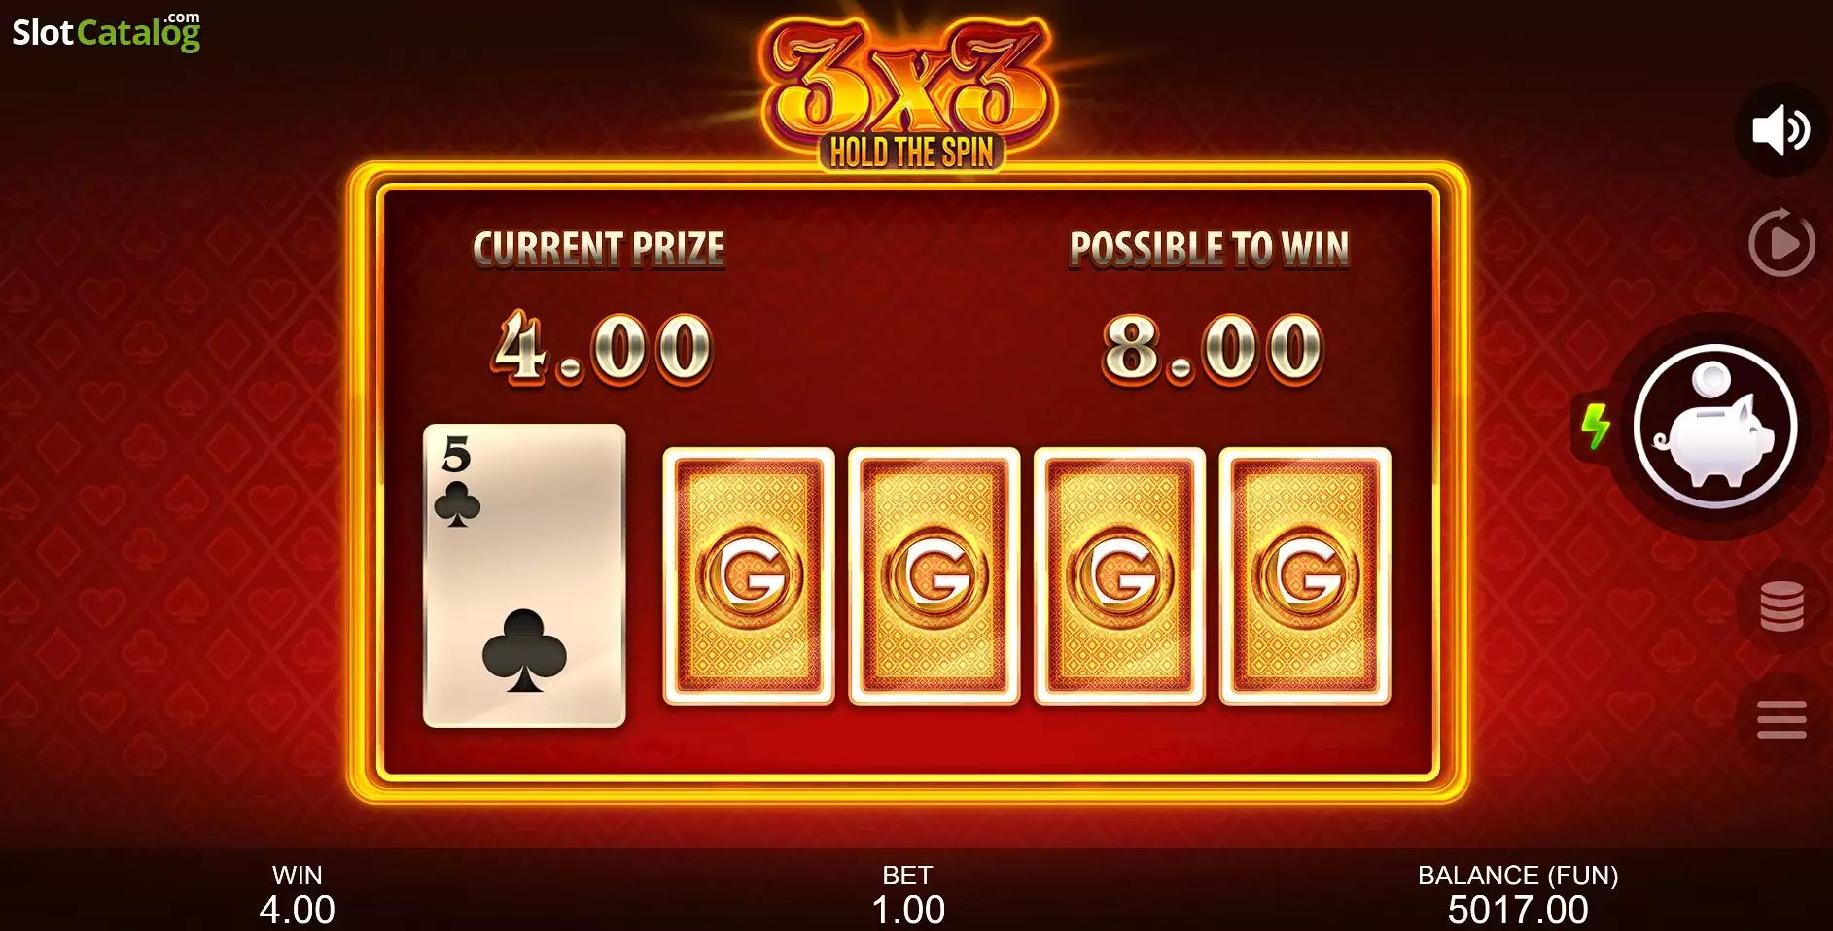1833x931 pixels.
Task: Toggle turbo mode lightning bolt
Action: (1595, 427)
